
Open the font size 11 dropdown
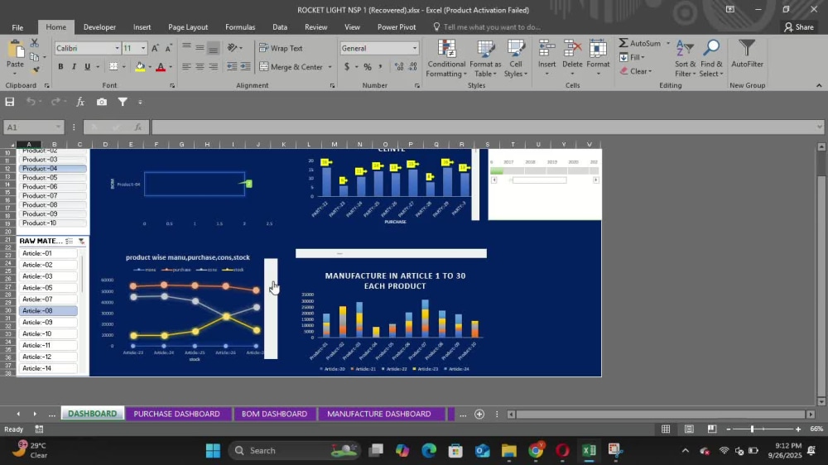(x=143, y=48)
